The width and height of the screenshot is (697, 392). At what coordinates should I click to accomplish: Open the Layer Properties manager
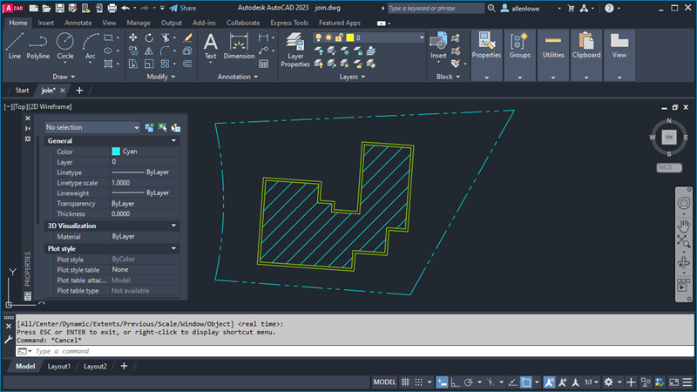coord(294,50)
